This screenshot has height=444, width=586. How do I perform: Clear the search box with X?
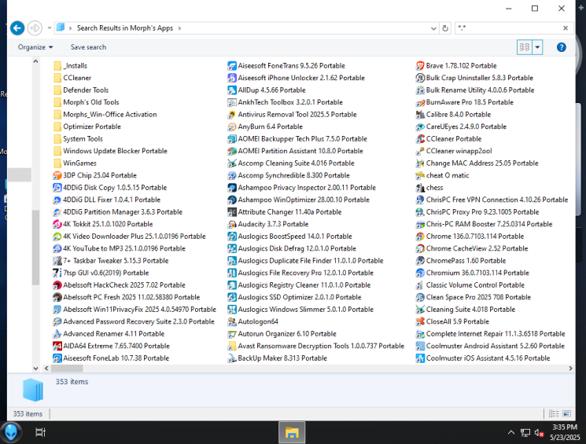566,28
